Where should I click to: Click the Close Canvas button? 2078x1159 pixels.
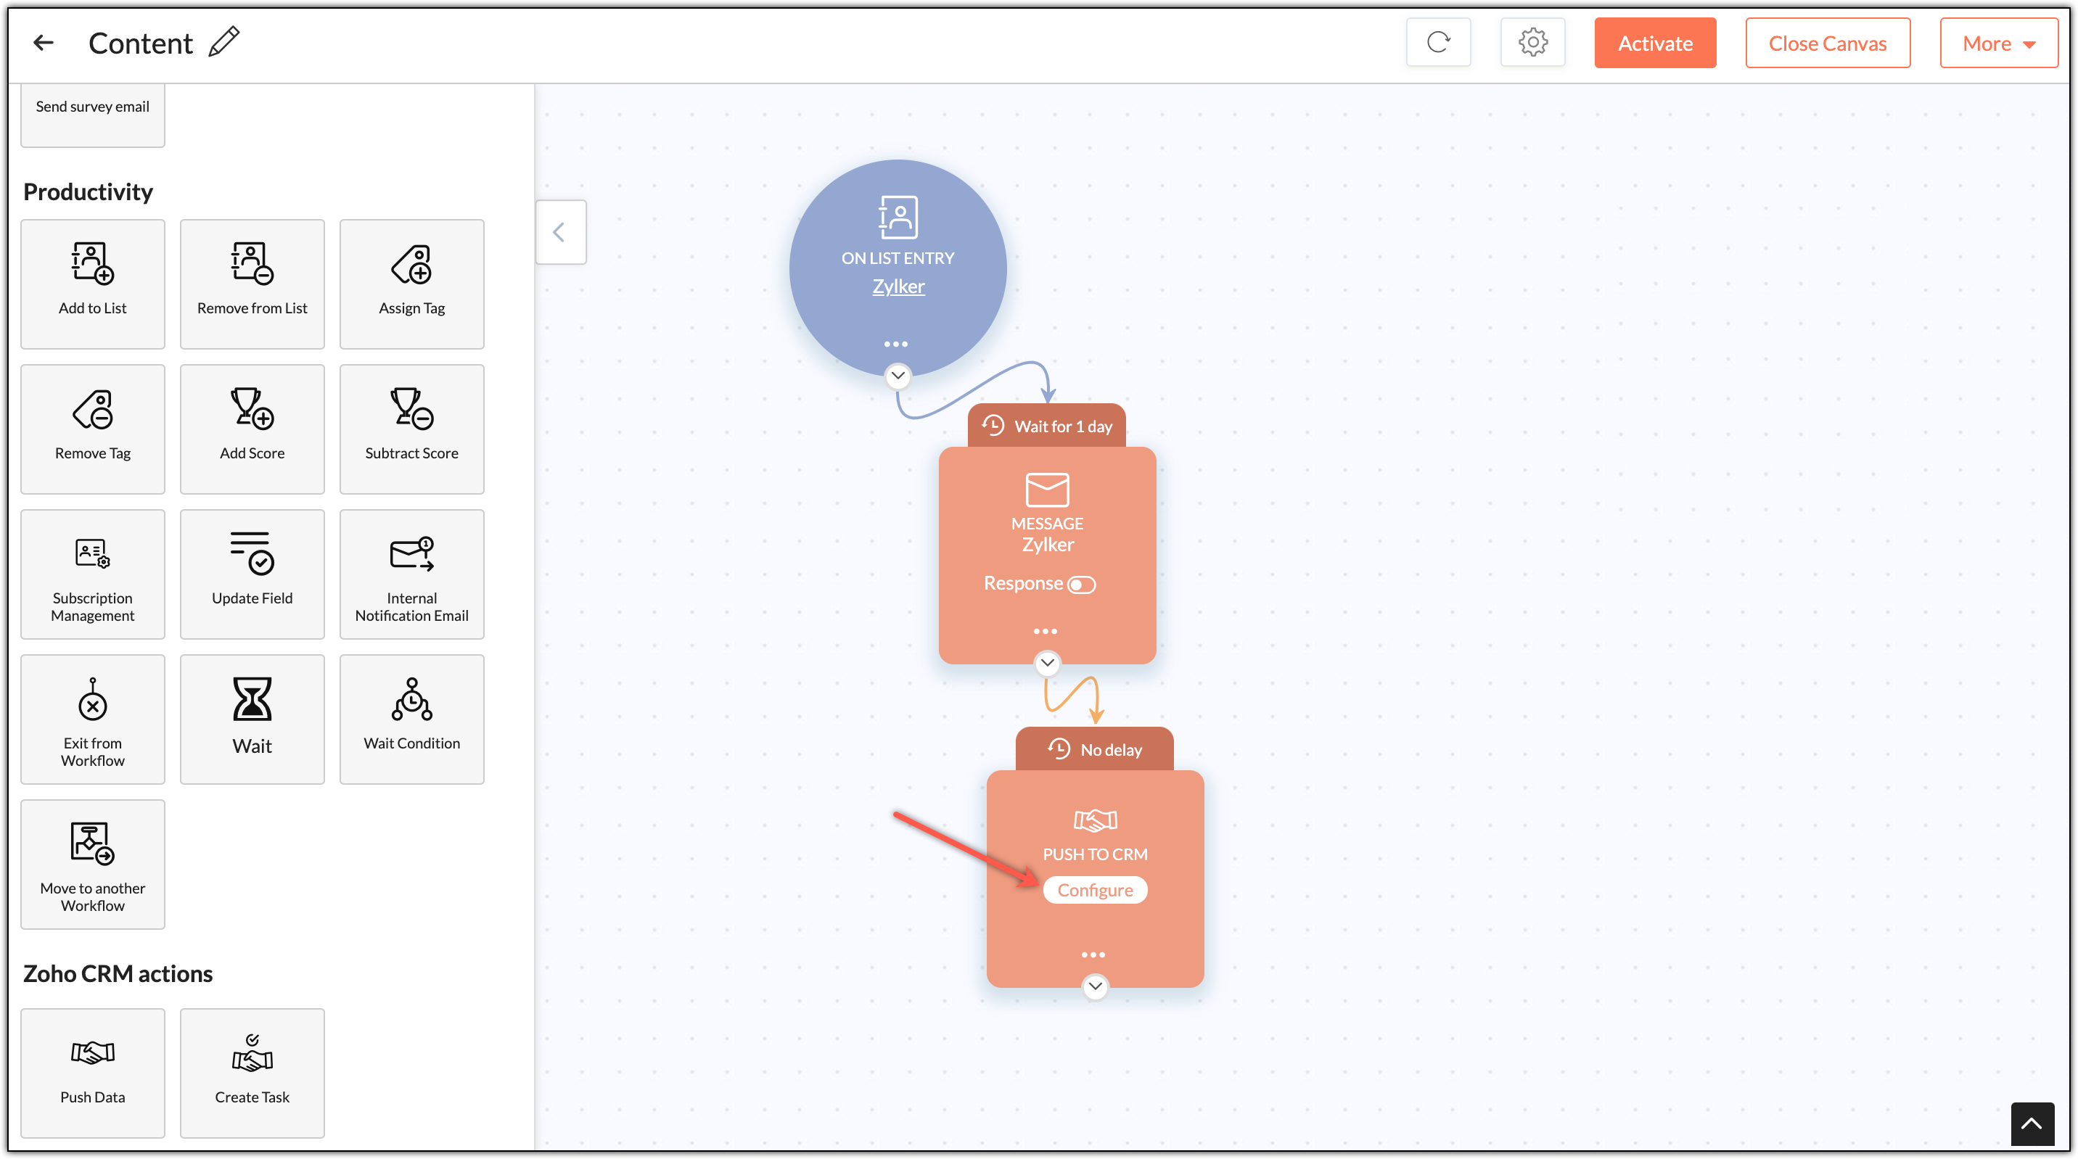tap(1827, 44)
